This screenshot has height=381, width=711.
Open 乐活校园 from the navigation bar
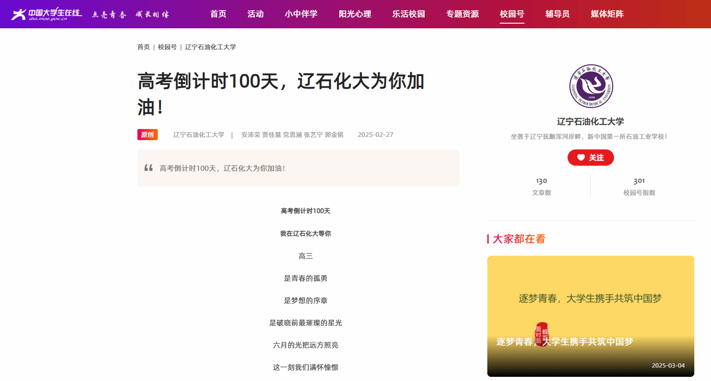point(408,14)
